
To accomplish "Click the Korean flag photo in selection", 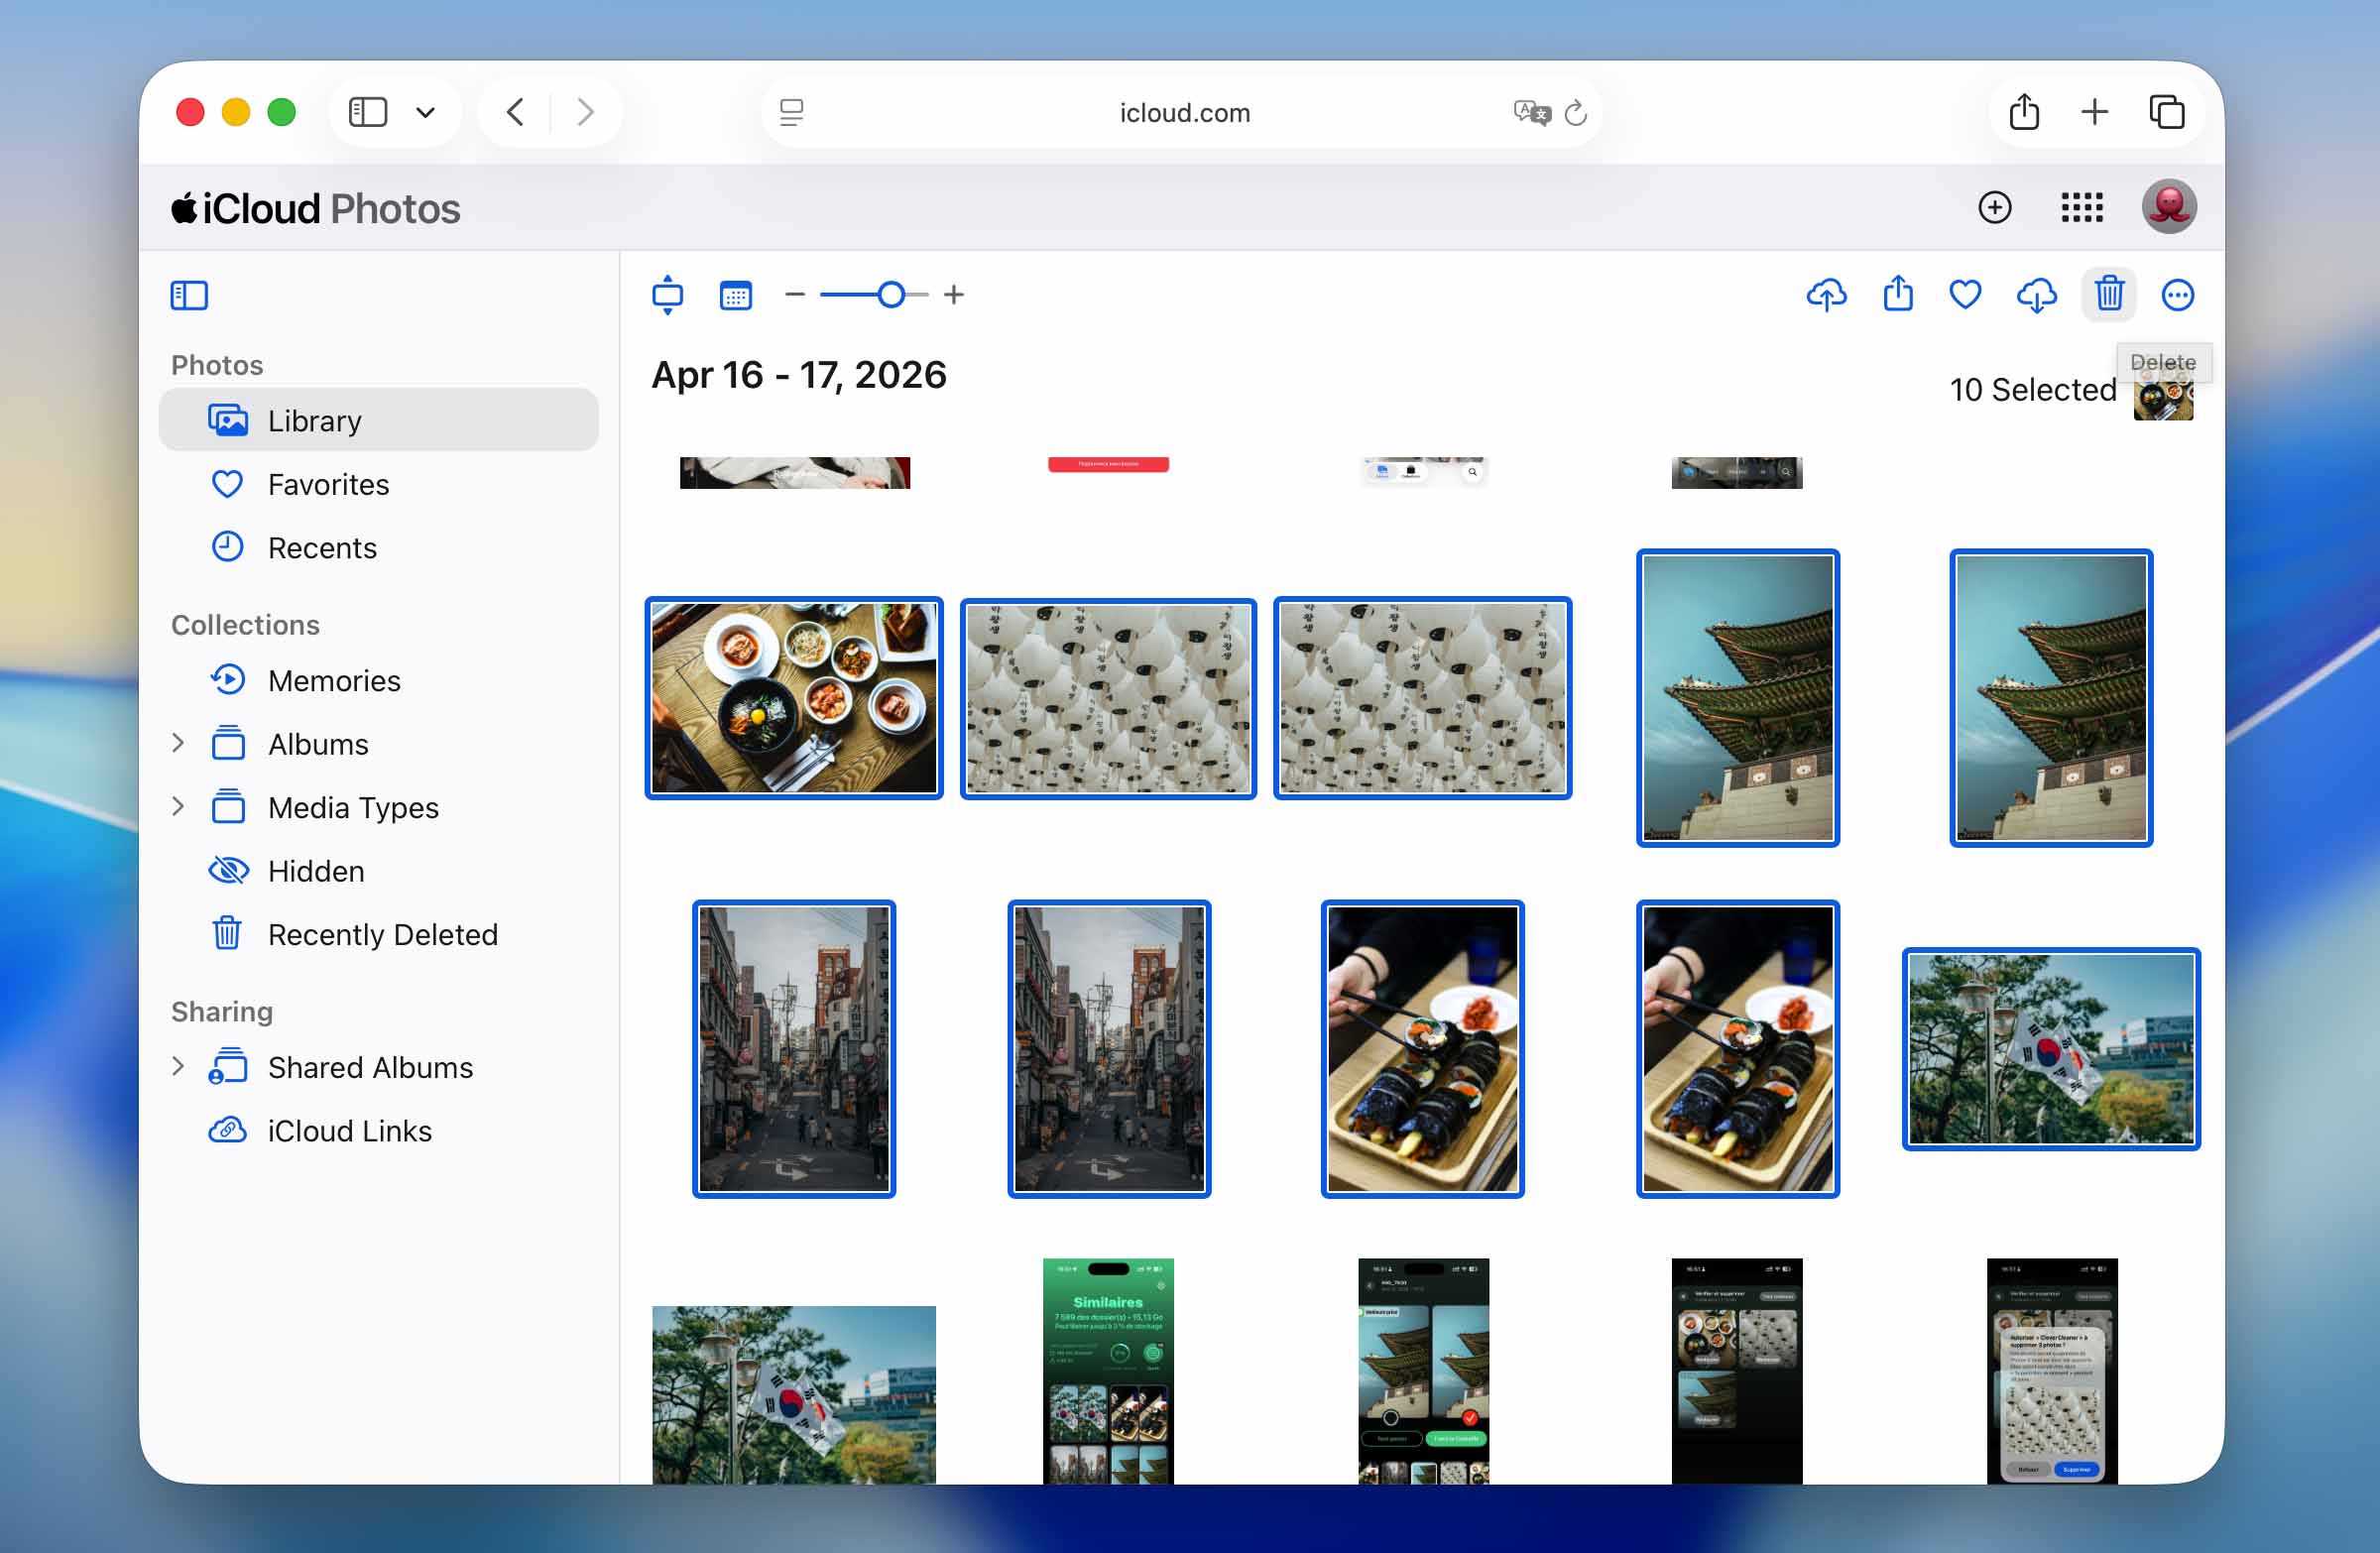I will [2051, 1049].
